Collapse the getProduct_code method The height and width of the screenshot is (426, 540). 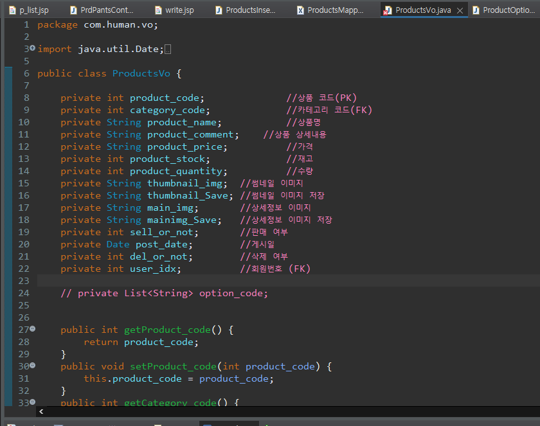[x=32, y=329]
